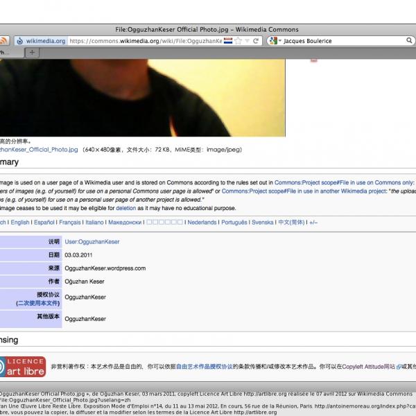Image resolution: width=416 pixels, height=416 pixels.
Task: Open a new tab with plus button
Action: pyautogui.click(x=32, y=53)
